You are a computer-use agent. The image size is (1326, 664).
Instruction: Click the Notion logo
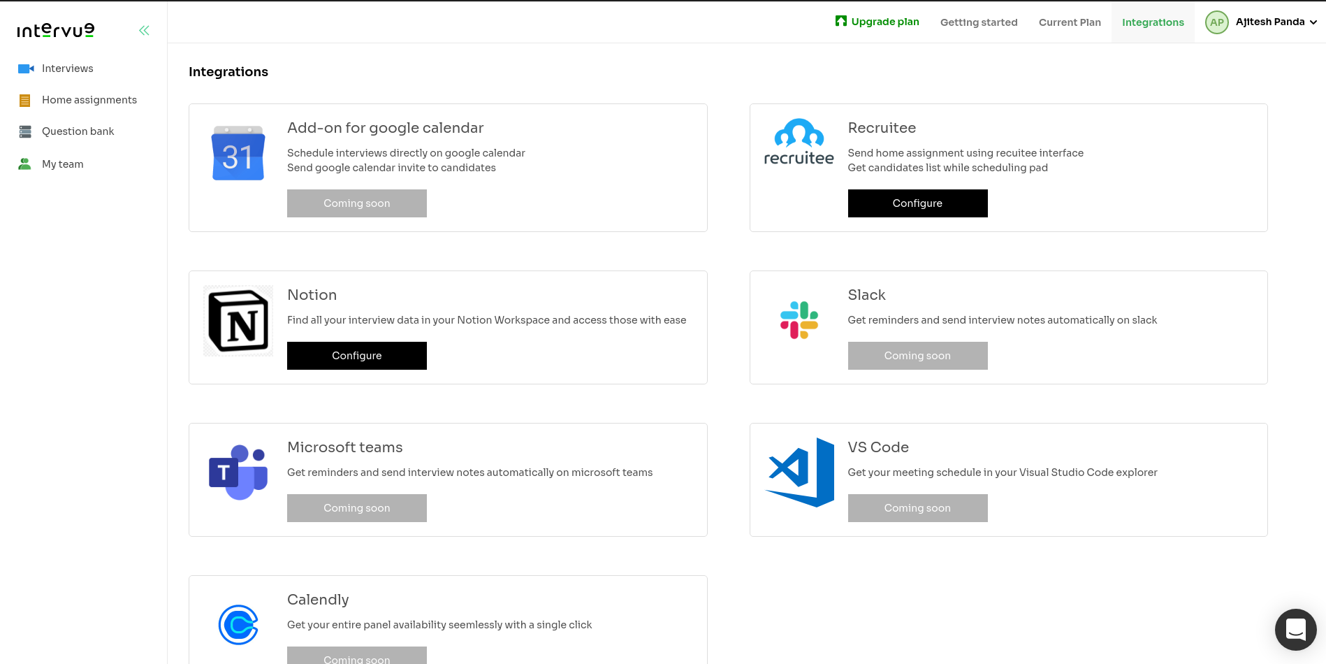pos(238,321)
